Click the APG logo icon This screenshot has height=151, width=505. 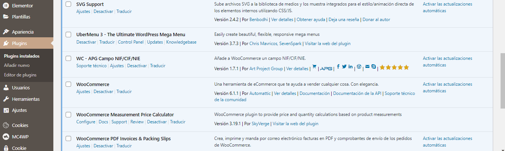pos(326,68)
